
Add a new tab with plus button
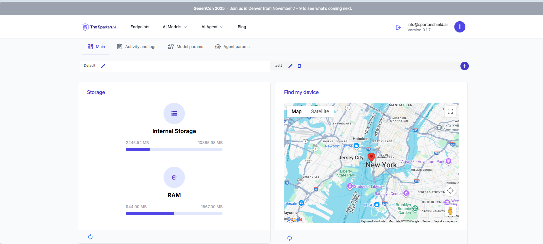pyautogui.click(x=464, y=66)
